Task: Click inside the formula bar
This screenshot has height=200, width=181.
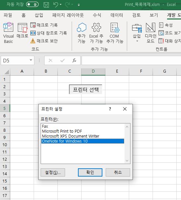Action: (x=131, y=60)
